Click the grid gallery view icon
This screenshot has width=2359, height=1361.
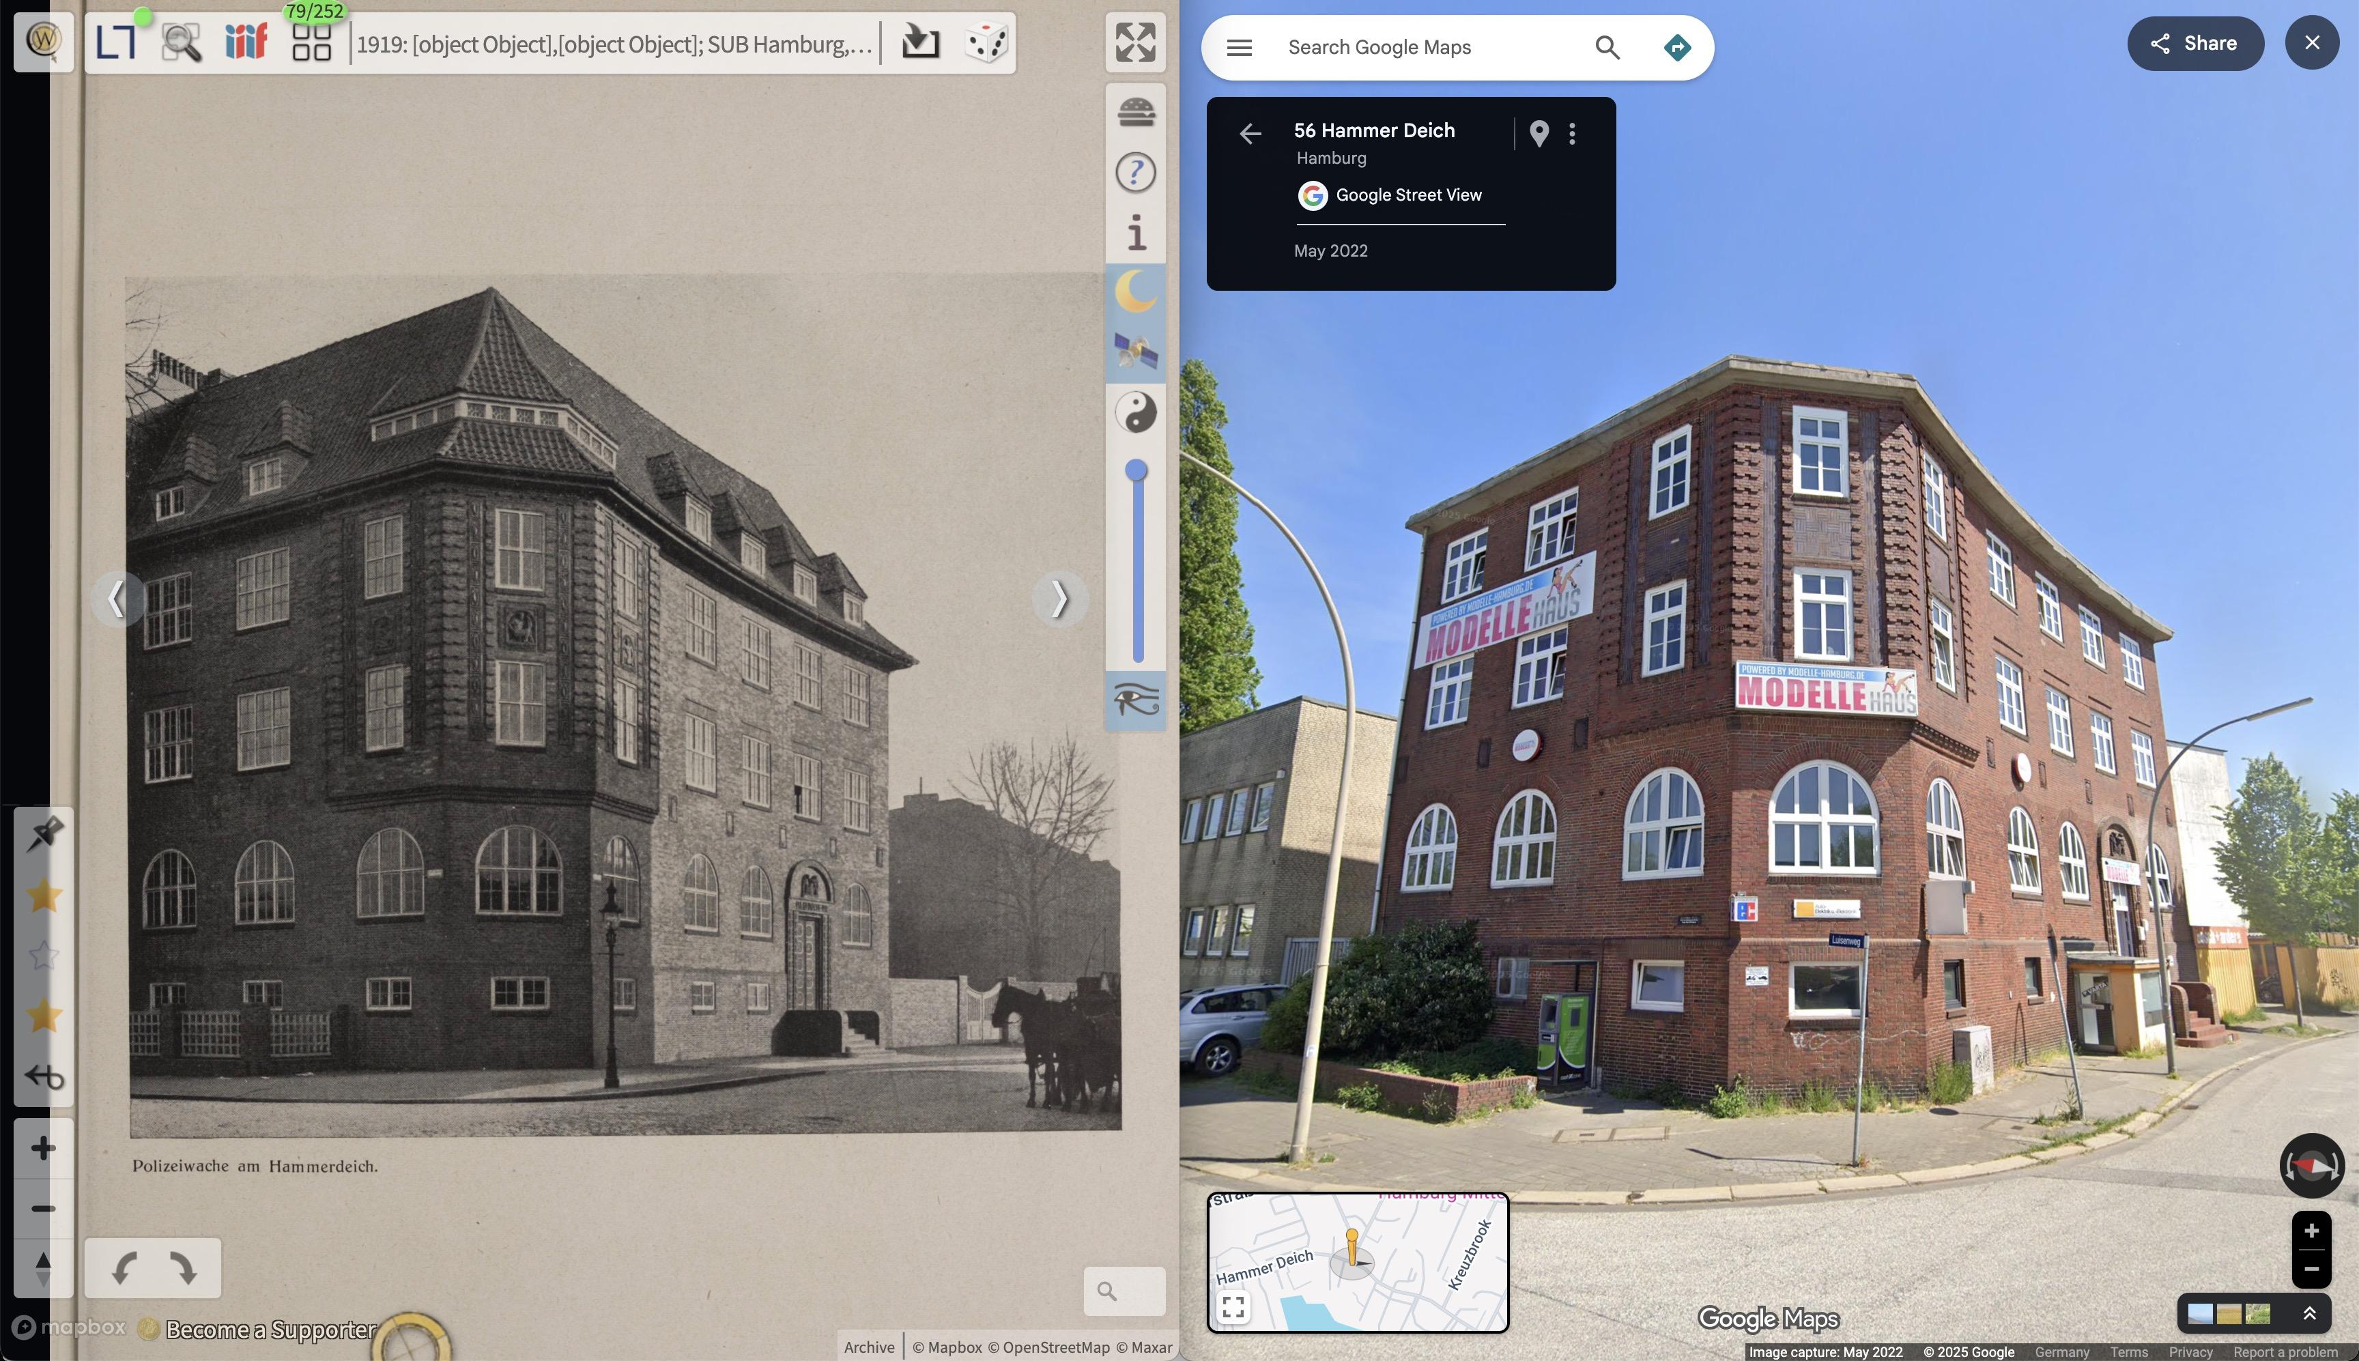(311, 43)
